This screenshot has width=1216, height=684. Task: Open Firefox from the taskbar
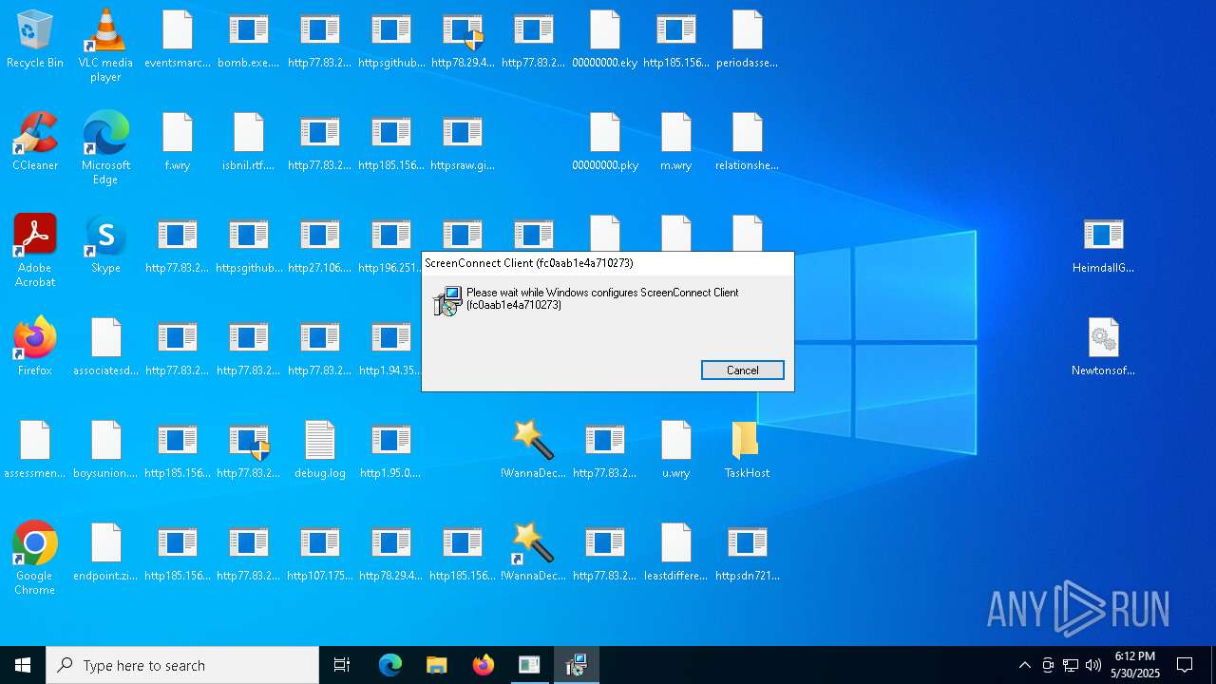click(x=484, y=665)
